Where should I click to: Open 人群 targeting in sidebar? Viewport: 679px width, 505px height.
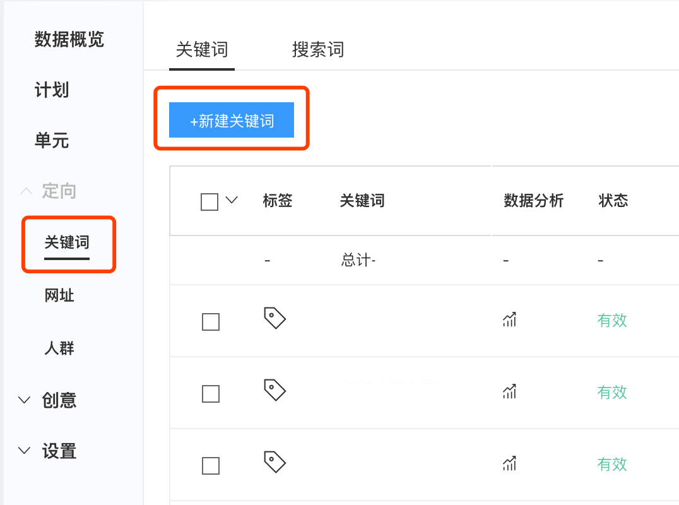coord(59,348)
